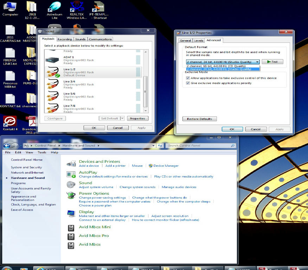Click the playback device list scrollbar thumb

[x=146, y=91]
